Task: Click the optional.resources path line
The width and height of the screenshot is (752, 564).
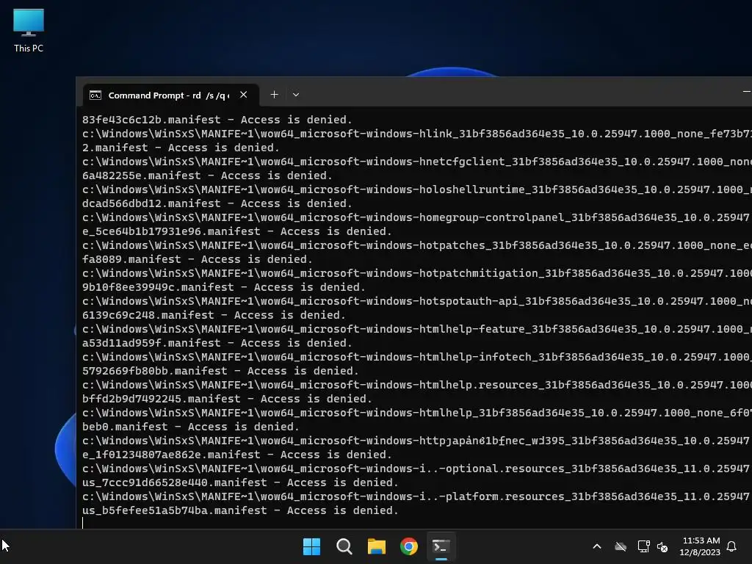Action: click(x=417, y=469)
